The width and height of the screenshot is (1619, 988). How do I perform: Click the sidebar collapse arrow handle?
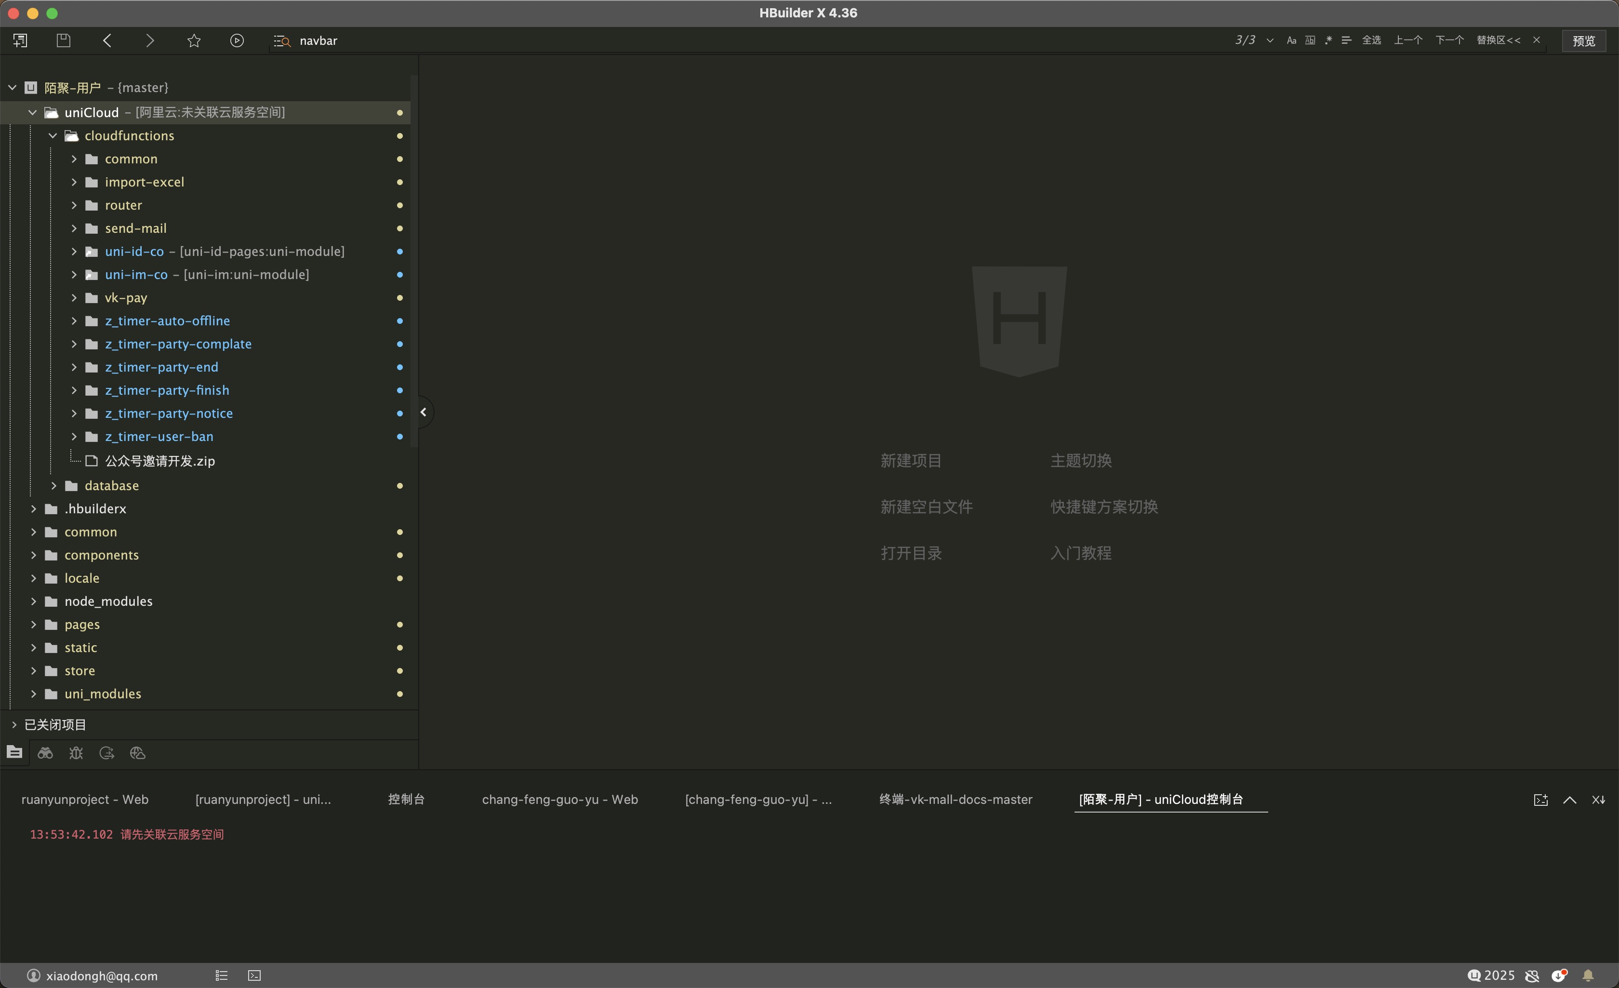424,412
